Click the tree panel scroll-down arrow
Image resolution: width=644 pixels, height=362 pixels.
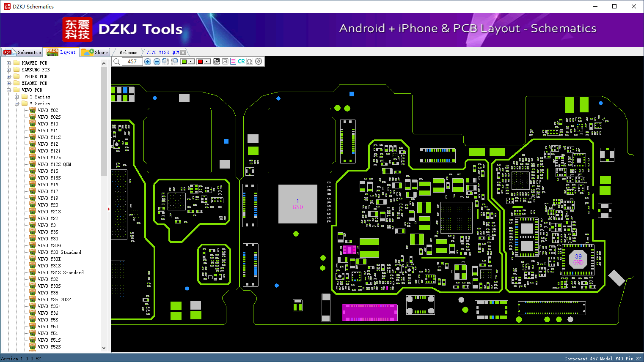pos(104,348)
